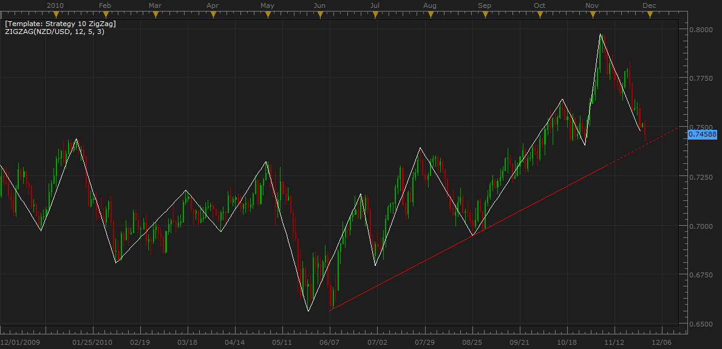Click the Template: Strategy 10 ZigZag label

point(60,24)
